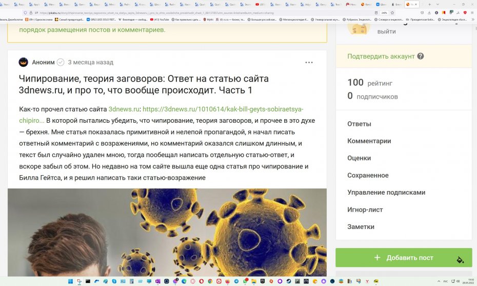
Task: Click the Steam icon in the taskbar
Action: tap(289, 281)
